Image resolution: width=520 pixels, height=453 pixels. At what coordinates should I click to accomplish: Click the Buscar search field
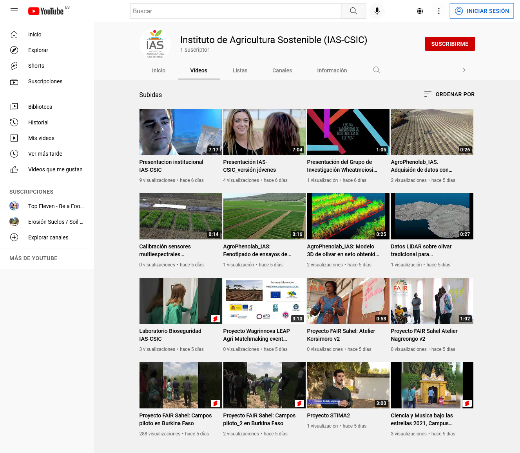coord(236,11)
